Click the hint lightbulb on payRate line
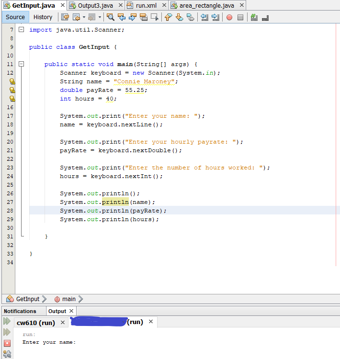This screenshot has width=340, height=359. (12, 90)
